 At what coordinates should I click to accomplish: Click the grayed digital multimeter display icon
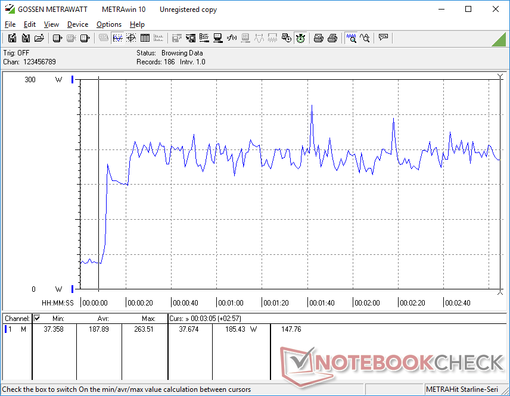point(104,38)
